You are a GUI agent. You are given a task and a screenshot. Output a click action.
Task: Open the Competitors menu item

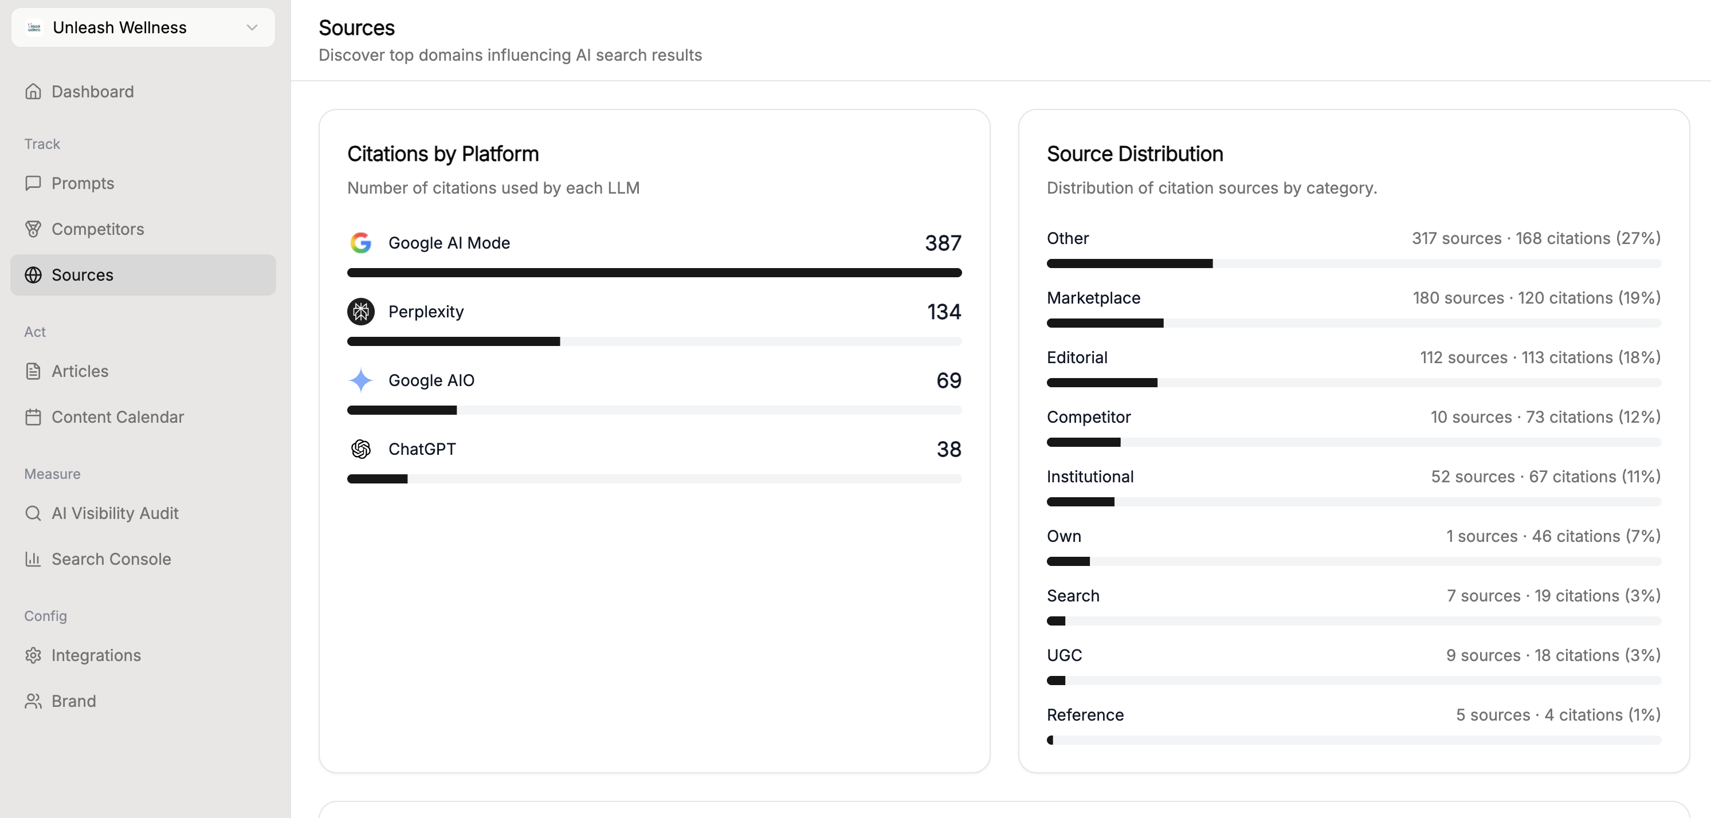click(x=97, y=229)
